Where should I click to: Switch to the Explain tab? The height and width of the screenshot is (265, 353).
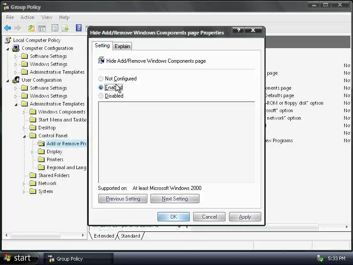click(x=122, y=46)
